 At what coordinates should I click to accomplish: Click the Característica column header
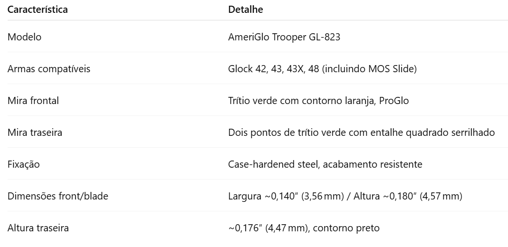[x=38, y=9]
